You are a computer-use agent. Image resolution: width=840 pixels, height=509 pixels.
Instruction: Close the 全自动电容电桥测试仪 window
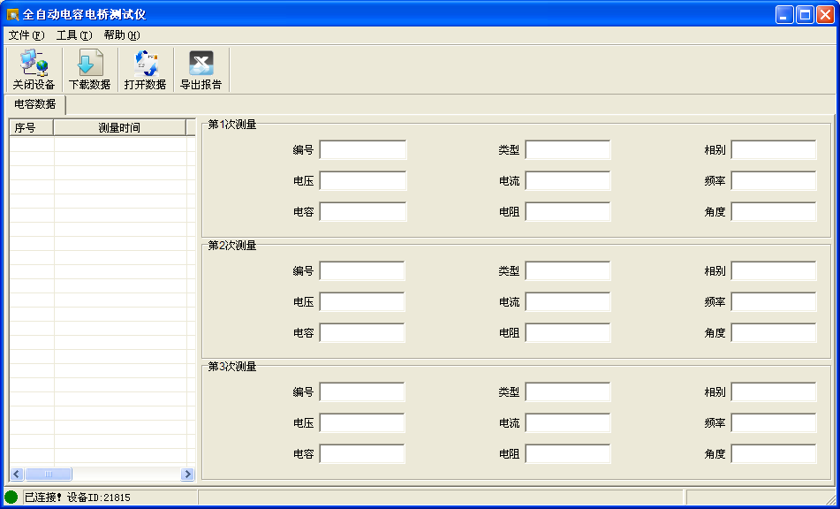pos(825,14)
